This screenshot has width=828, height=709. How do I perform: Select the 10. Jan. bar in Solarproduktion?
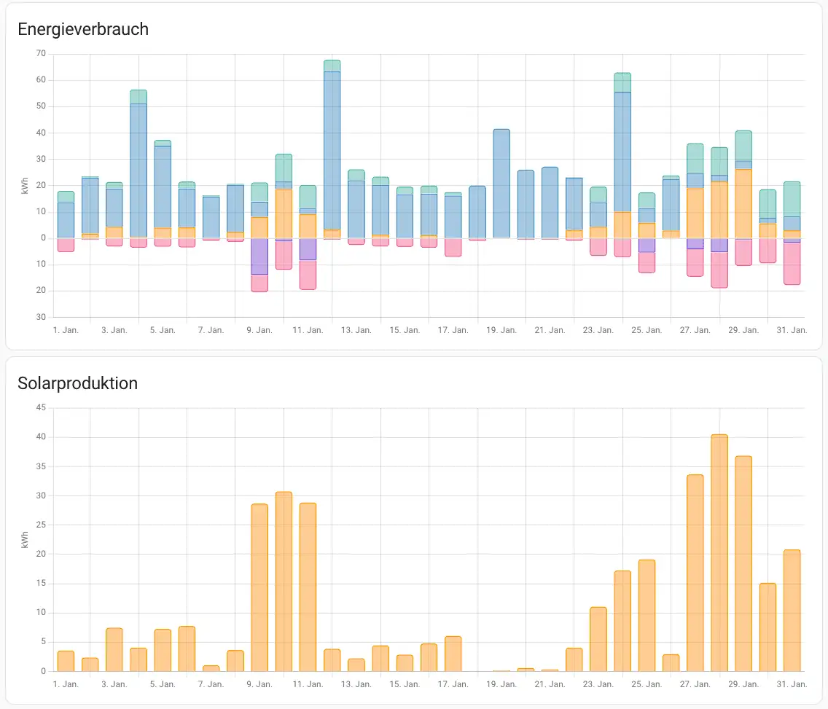(284, 581)
